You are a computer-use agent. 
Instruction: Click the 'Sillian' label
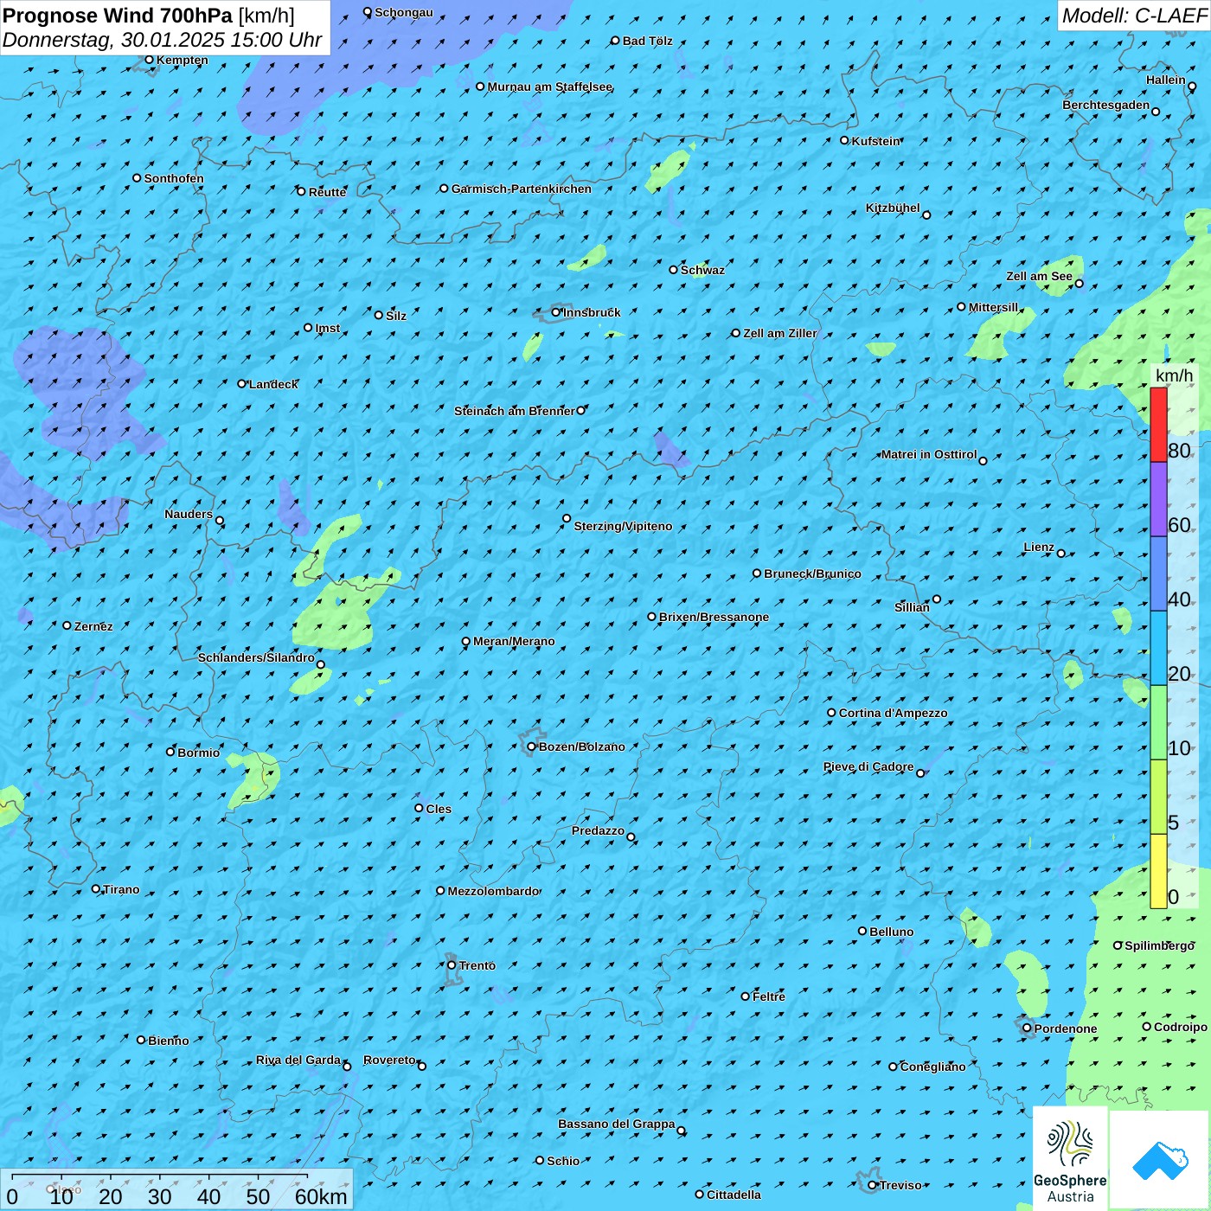[912, 607]
